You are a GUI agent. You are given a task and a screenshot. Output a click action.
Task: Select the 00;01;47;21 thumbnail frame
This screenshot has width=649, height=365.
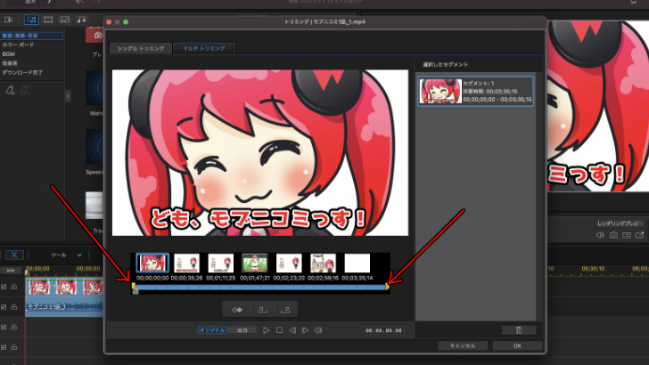255,263
